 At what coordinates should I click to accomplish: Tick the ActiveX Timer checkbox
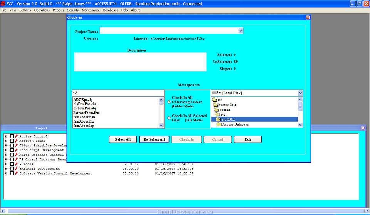pos(12,141)
